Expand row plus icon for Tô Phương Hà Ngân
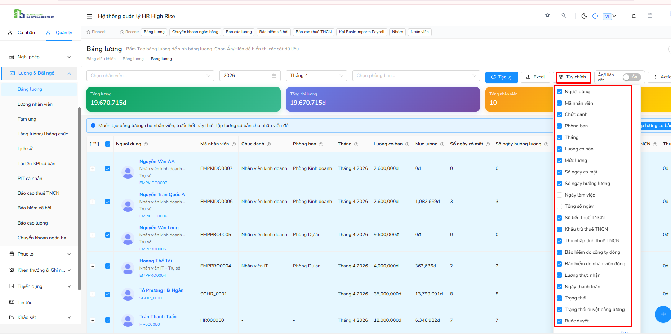 coord(93,294)
